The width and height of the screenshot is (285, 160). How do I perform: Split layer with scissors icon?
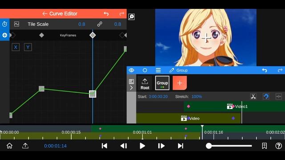253,96
